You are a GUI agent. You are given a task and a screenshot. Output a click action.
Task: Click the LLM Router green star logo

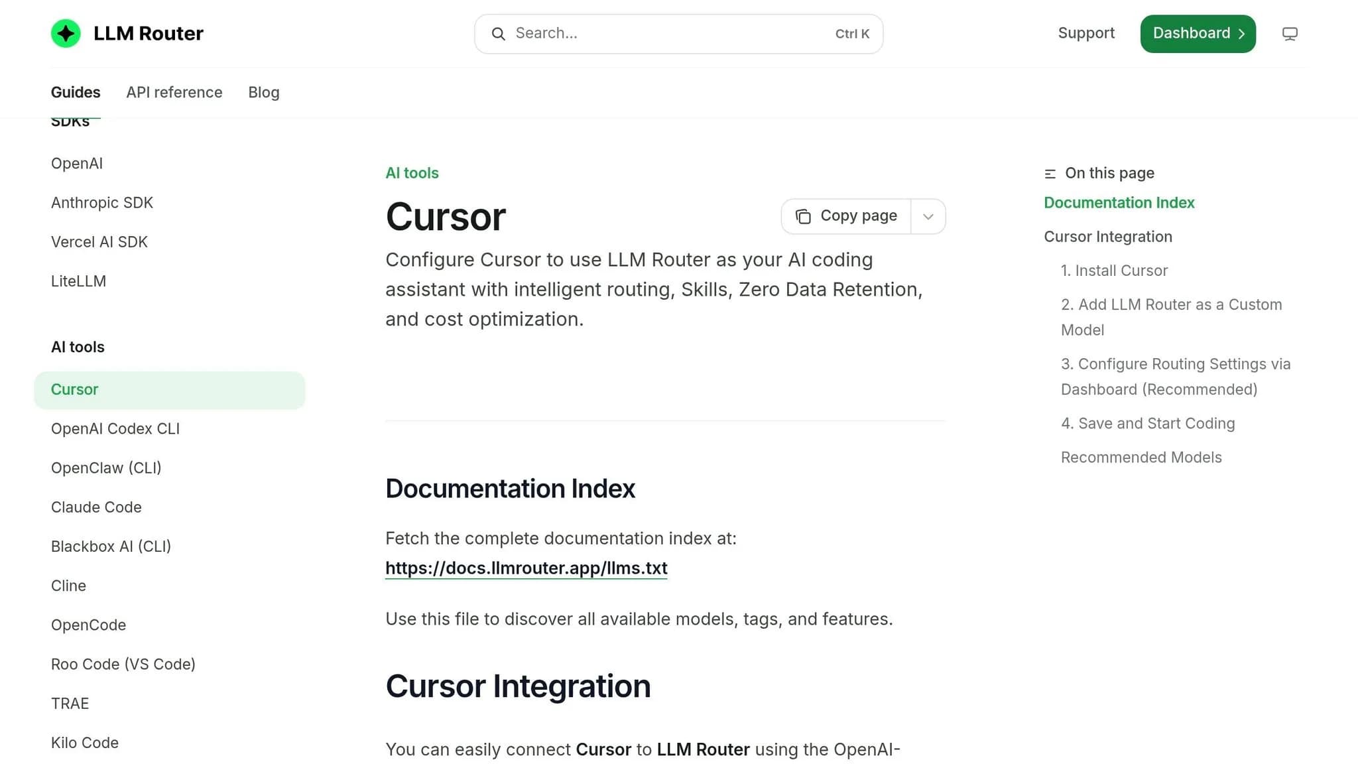[66, 33]
